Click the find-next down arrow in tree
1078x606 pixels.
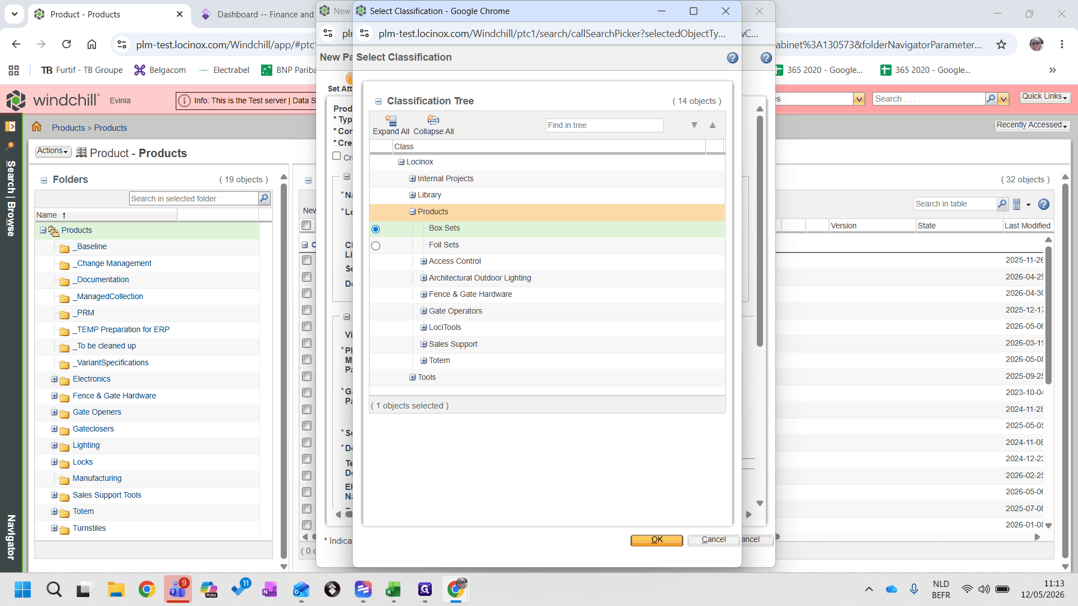695,125
